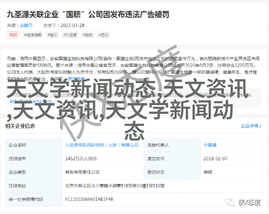This screenshot has height=214, width=269.
Task: Click the #股东 tag
Action: click(x=88, y=35)
